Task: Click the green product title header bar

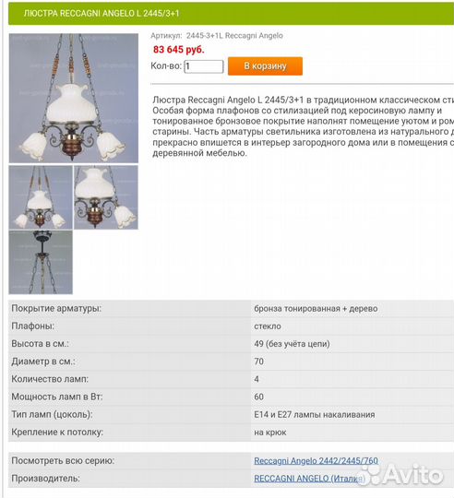Action: [x=231, y=13]
